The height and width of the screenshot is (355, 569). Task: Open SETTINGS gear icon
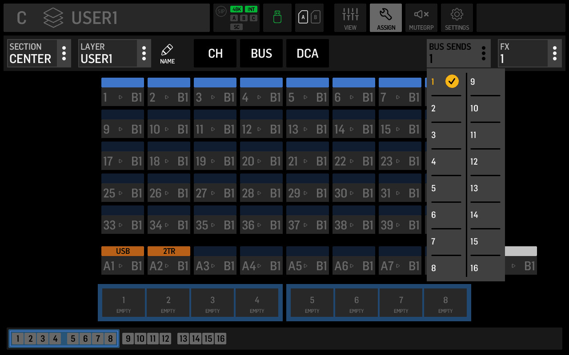pyautogui.click(x=457, y=18)
